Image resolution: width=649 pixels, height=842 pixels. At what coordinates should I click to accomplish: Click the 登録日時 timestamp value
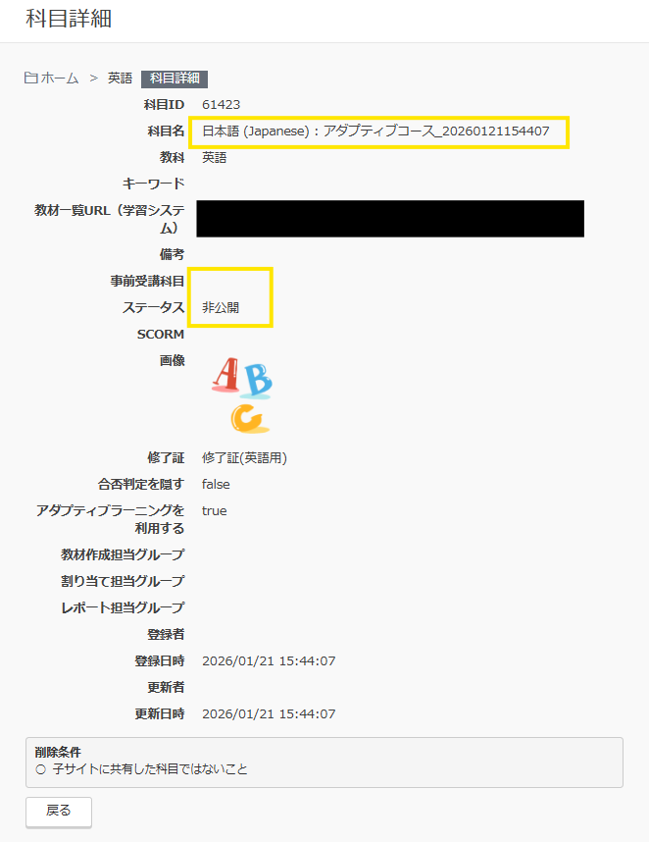269,661
